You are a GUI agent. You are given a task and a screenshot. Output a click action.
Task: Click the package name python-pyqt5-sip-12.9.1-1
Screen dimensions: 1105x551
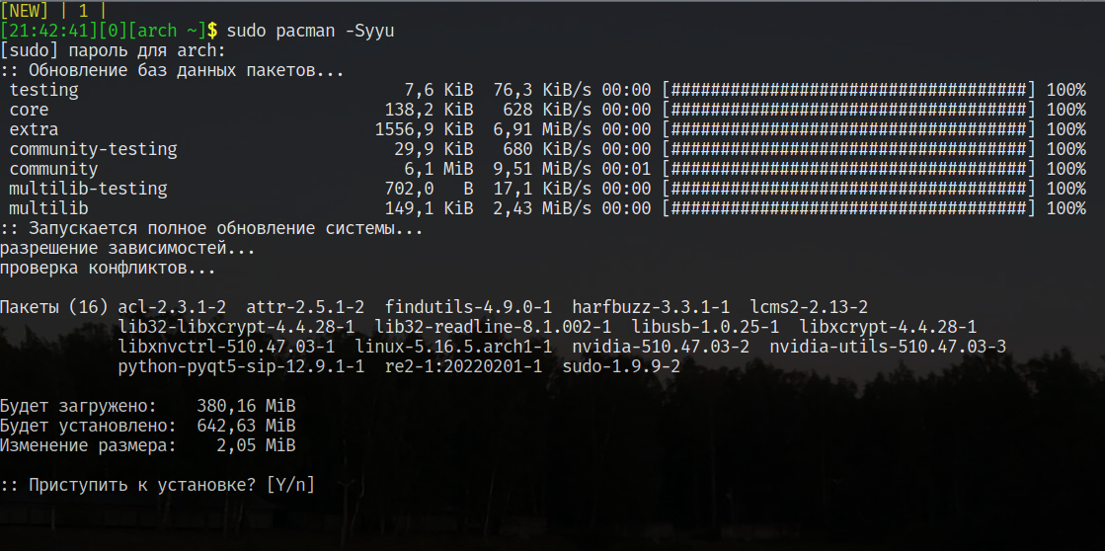242,366
